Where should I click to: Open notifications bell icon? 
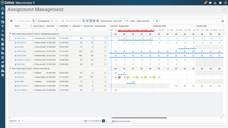[x=206, y=3]
